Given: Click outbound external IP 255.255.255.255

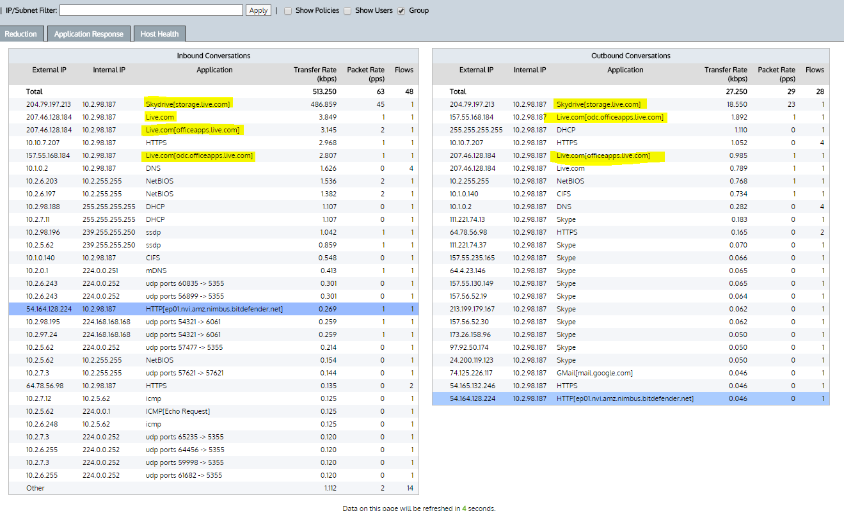Looking at the screenshot, I should point(476,130).
